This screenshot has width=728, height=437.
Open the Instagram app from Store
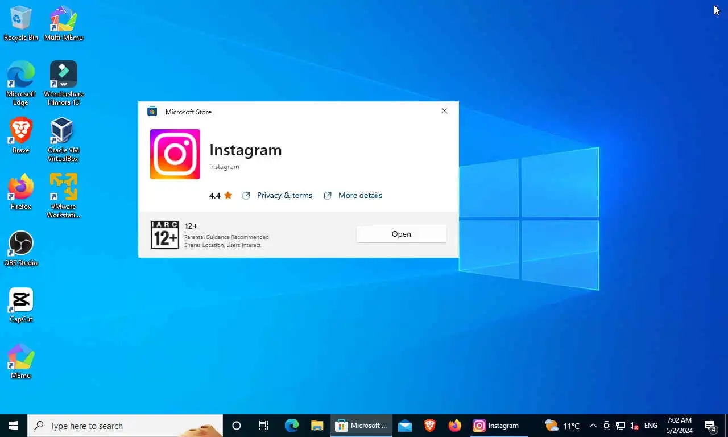click(x=401, y=234)
